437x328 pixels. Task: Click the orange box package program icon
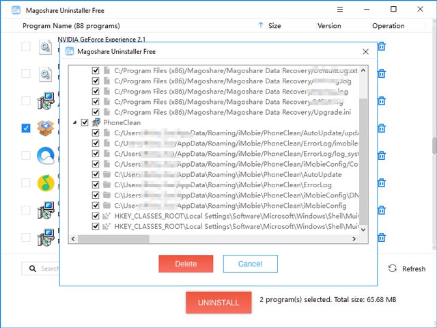click(x=46, y=128)
